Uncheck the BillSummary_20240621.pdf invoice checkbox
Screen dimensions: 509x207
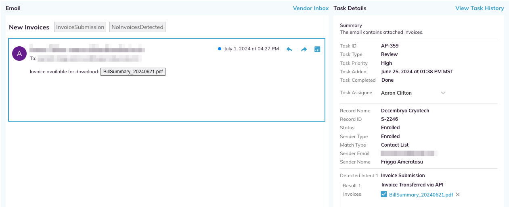click(x=384, y=195)
